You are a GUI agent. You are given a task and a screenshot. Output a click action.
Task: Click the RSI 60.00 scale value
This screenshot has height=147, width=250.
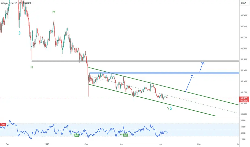(x=244, y=127)
